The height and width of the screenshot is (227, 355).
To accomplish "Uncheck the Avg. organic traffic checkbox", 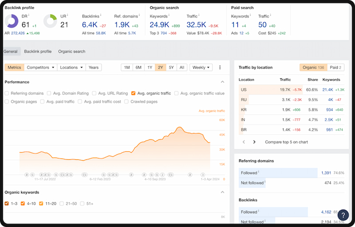I will pos(133,93).
